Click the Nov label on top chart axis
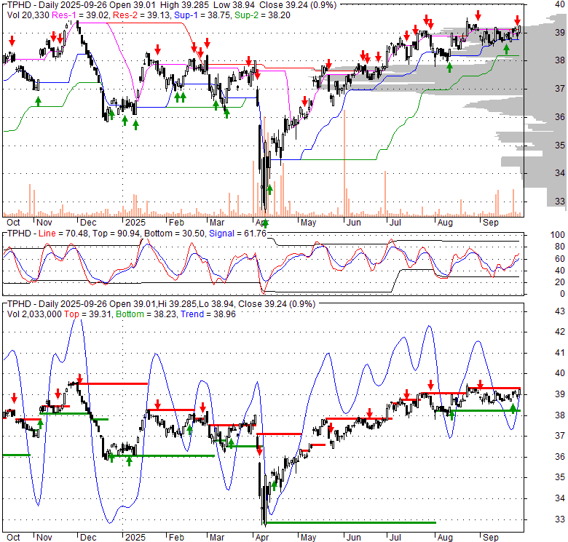The height and width of the screenshot is (542, 568). click(x=44, y=223)
